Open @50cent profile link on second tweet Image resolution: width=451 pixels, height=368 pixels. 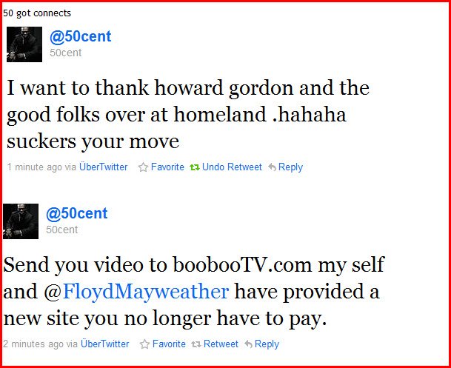point(76,213)
